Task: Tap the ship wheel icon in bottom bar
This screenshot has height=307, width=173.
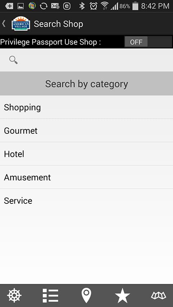Action: click(x=14, y=295)
